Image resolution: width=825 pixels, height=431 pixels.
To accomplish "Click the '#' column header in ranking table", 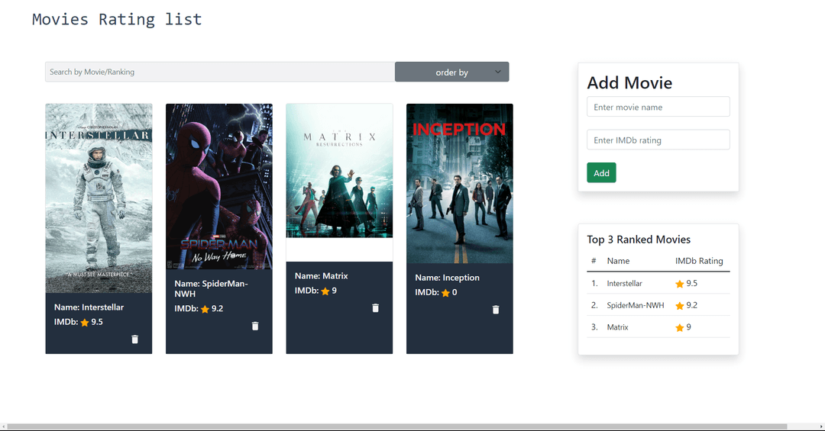I will point(594,261).
